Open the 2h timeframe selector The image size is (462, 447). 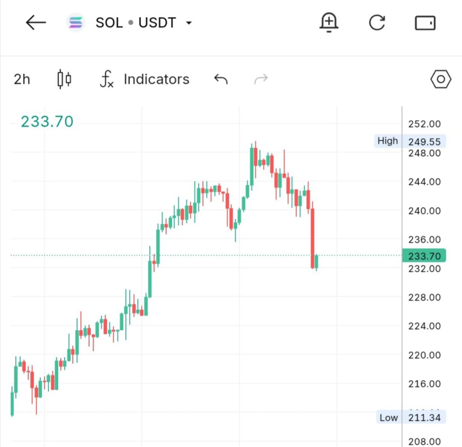point(22,79)
